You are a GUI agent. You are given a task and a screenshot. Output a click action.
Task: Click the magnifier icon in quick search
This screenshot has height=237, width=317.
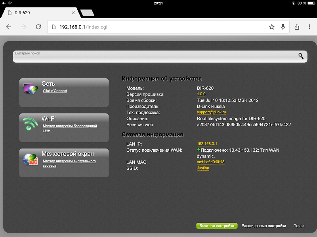click(301, 56)
